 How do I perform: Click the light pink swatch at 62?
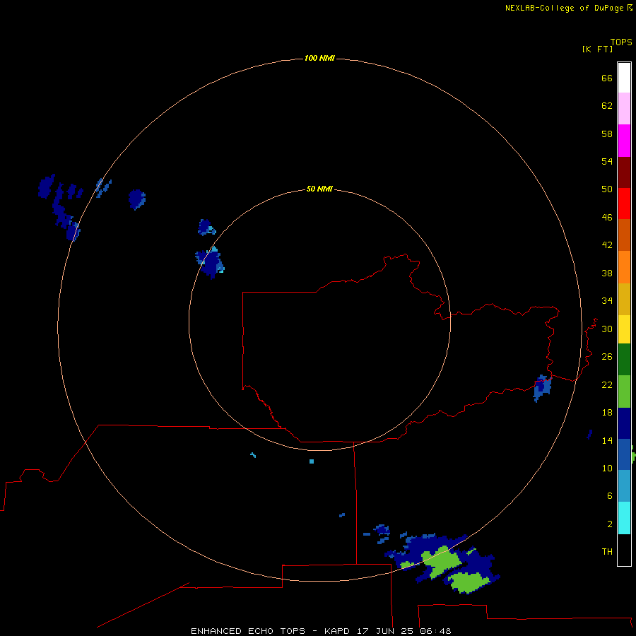pos(624,108)
